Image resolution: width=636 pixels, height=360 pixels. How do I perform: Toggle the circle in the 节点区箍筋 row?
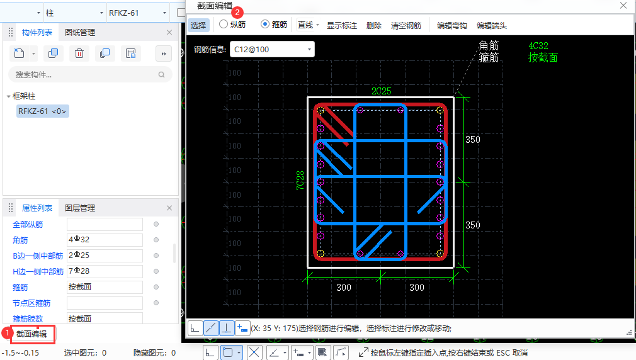(156, 303)
